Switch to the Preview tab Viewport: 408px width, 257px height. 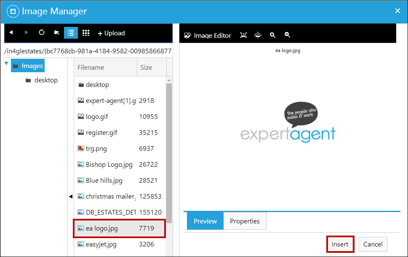click(205, 221)
